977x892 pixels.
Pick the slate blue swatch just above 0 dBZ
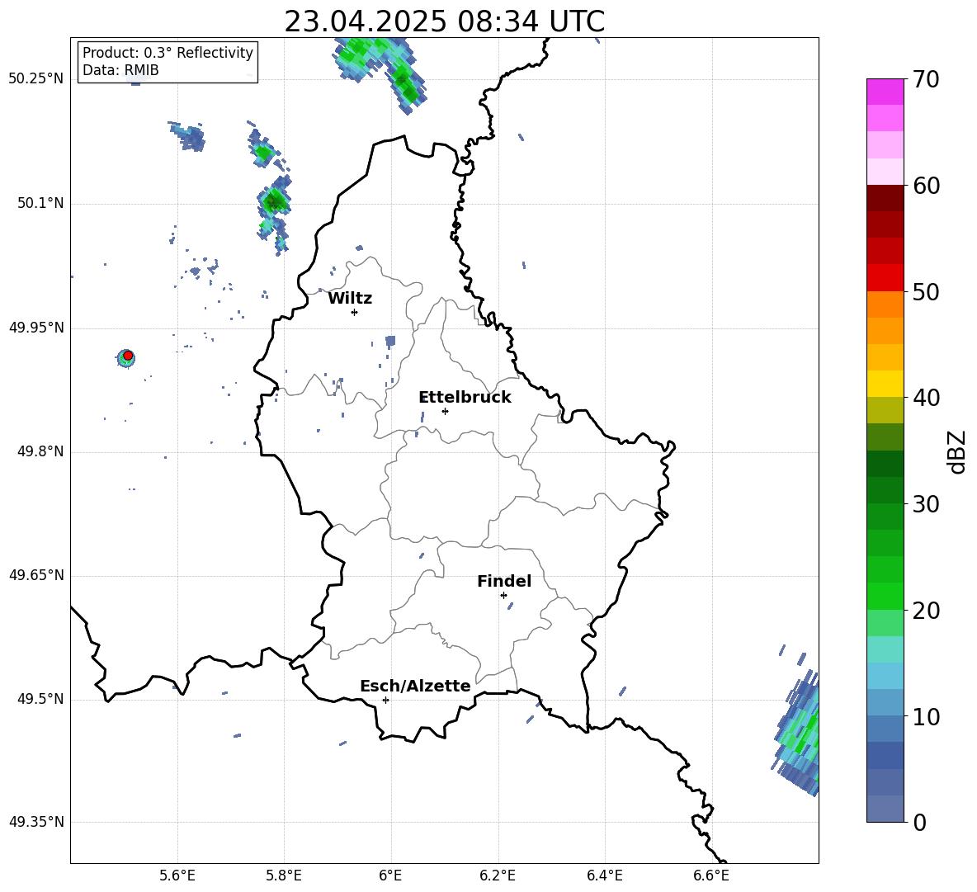pos(885,809)
